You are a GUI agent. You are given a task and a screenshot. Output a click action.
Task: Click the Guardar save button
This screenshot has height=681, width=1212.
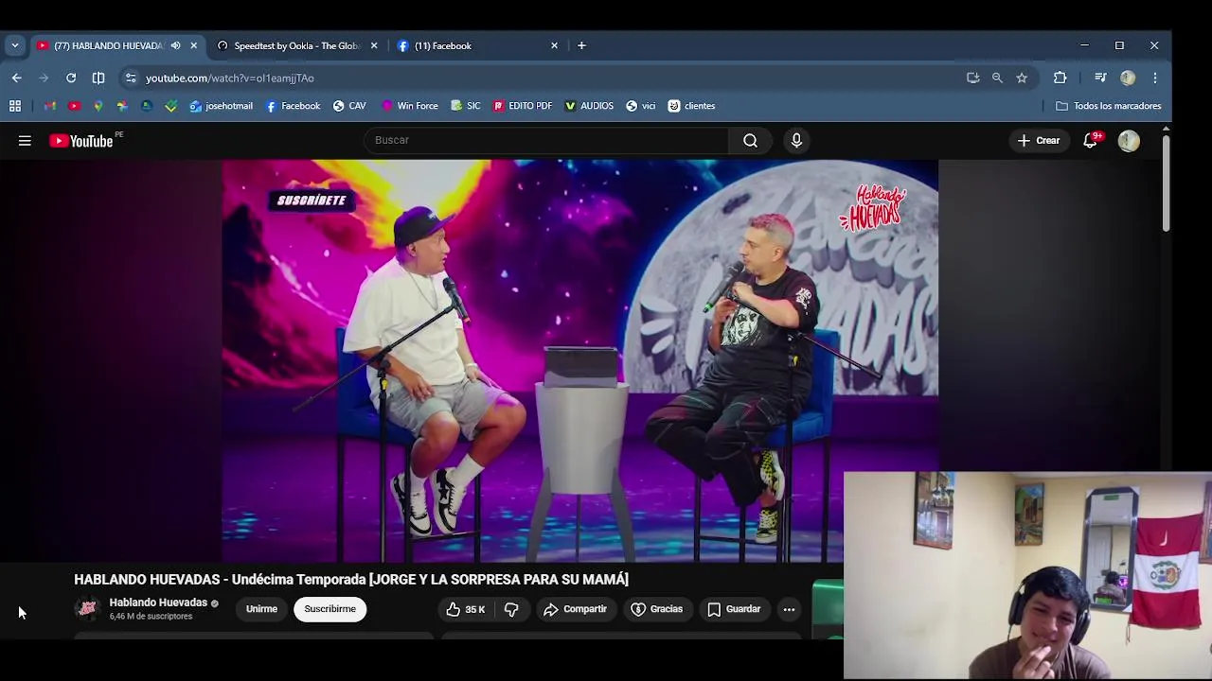coord(734,609)
